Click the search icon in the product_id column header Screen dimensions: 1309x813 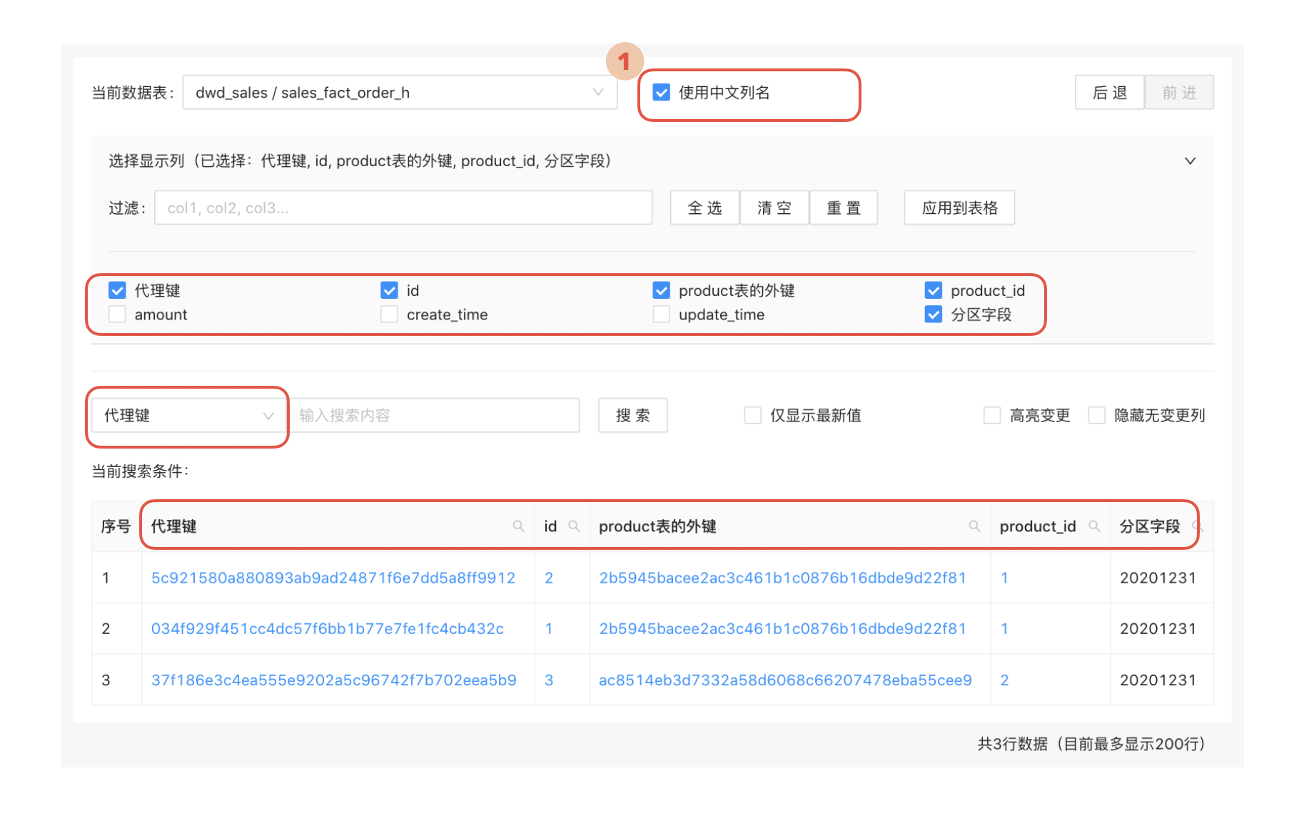click(x=1095, y=526)
